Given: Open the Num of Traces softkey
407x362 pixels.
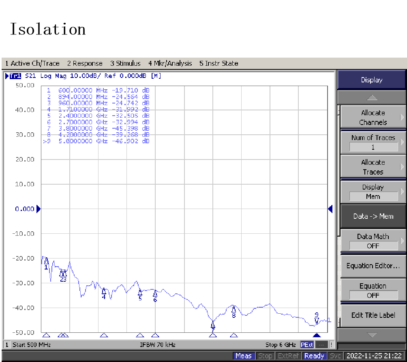Looking at the screenshot, I should coord(373,142).
